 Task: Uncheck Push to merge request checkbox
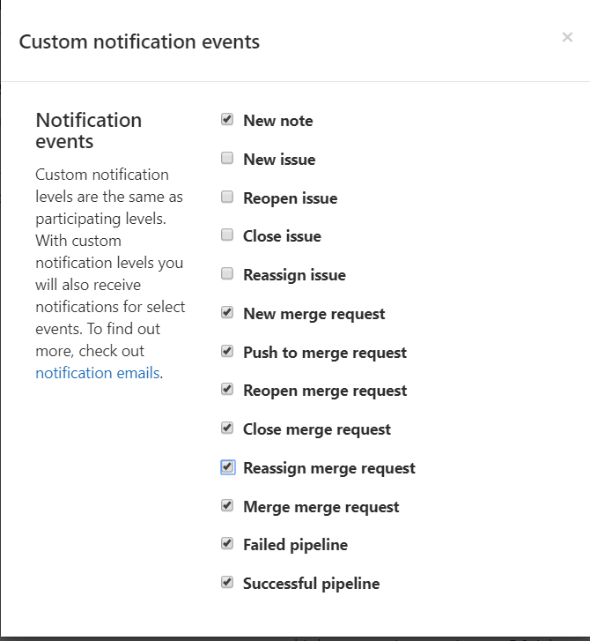pos(227,351)
